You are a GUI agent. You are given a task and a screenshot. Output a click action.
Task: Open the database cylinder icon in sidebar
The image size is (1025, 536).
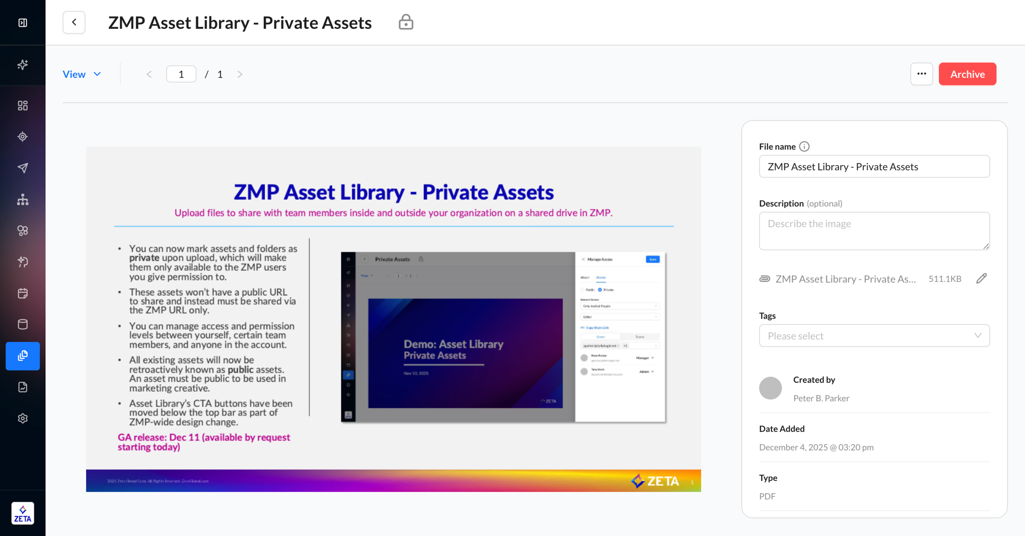(x=22, y=324)
